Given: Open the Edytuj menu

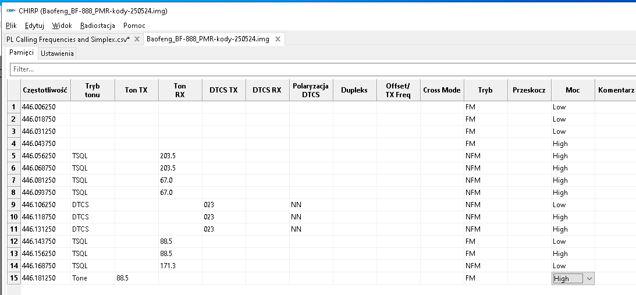Looking at the screenshot, I should click(x=34, y=26).
